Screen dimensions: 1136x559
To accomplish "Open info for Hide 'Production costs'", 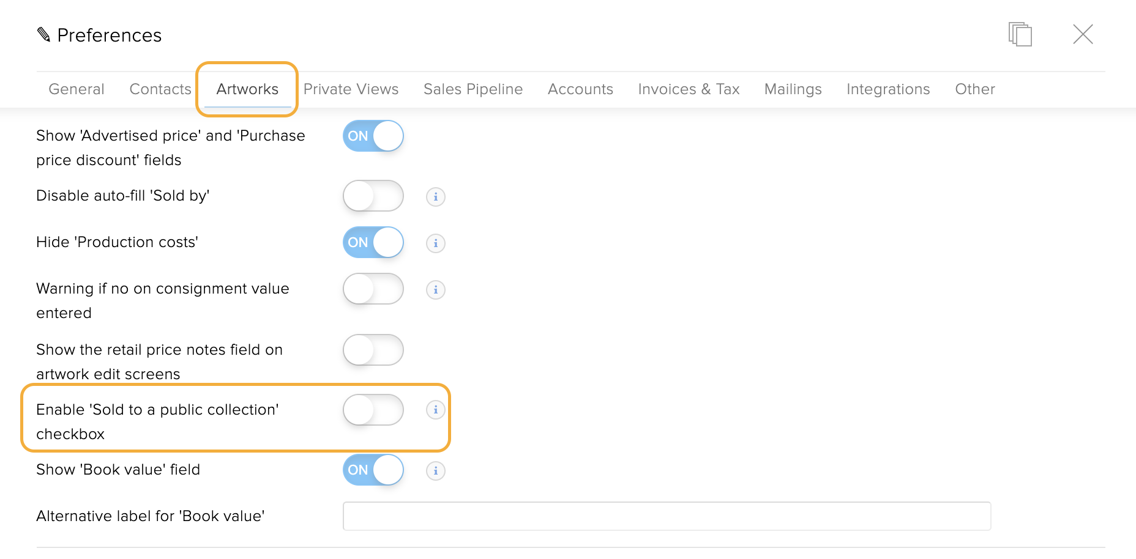I will click(436, 243).
